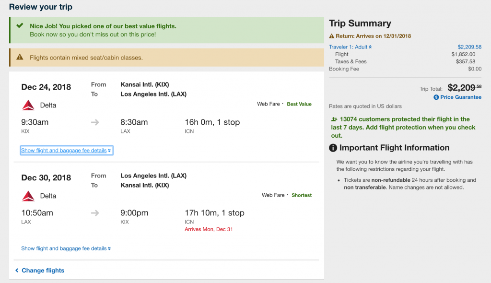Screen dimensions: 491x283
Task: Click the Delta logo for Dec 30 flight
Action: click(28, 196)
